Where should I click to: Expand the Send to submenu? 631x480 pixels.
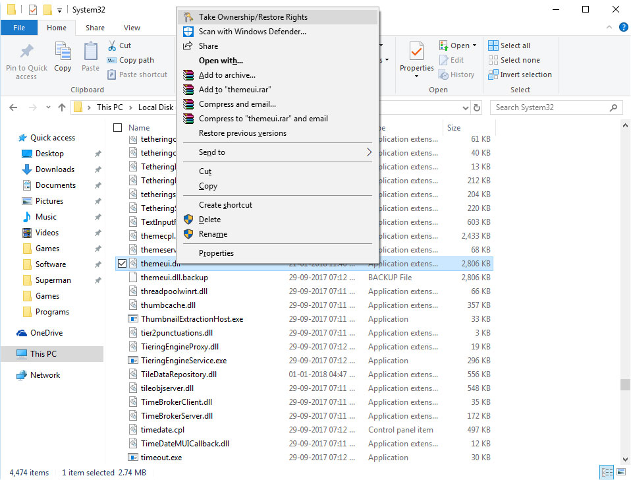(x=277, y=152)
